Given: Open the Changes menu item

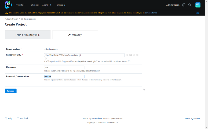Looking at the screenshot, I should tap(35, 5).
